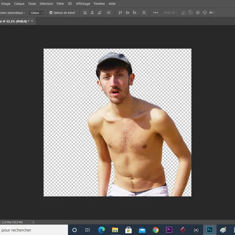The height and width of the screenshot is (235, 235).
Task: Align top edges in options bar
Action: (x=120, y=13)
